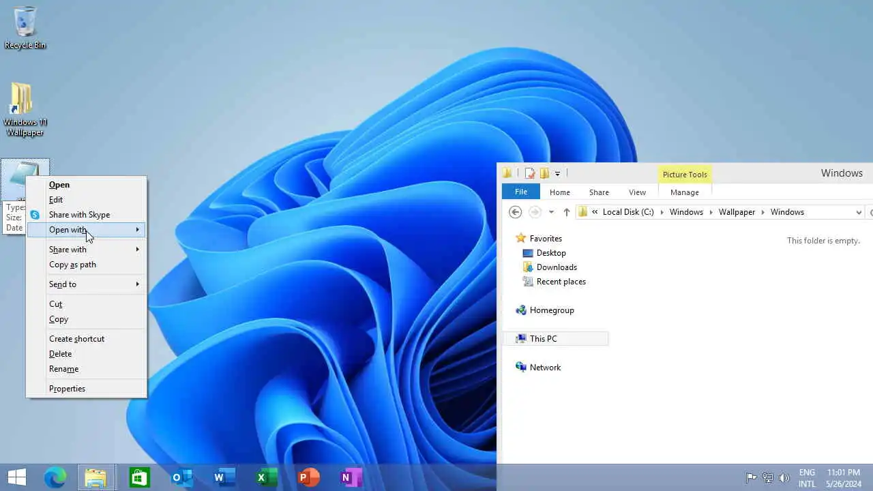Image resolution: width=873 pixels, height=491 pixels.
Task: Expand the Share with submenu arrow
Action: coord(137,250)
